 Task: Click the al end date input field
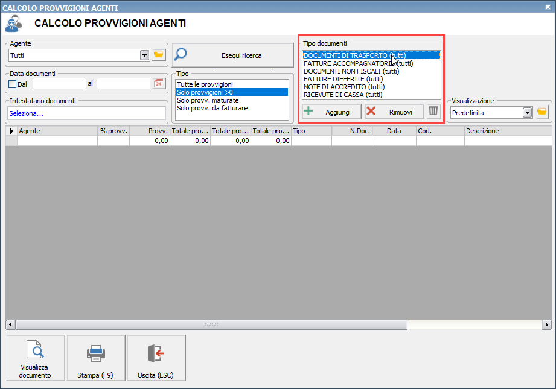pos(123,84)
